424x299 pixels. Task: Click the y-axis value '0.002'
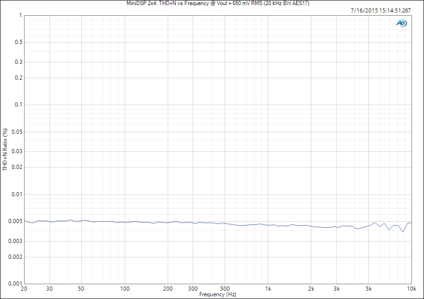(15, 256)
